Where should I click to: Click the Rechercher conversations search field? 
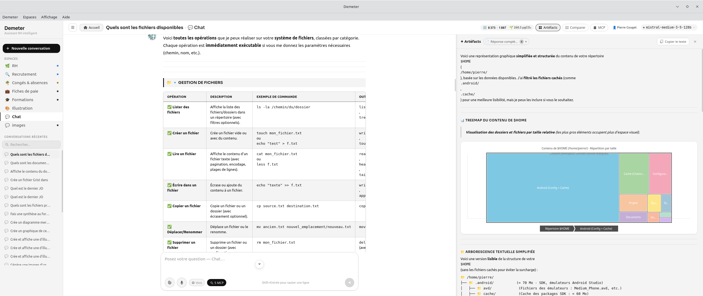(31, 144)
